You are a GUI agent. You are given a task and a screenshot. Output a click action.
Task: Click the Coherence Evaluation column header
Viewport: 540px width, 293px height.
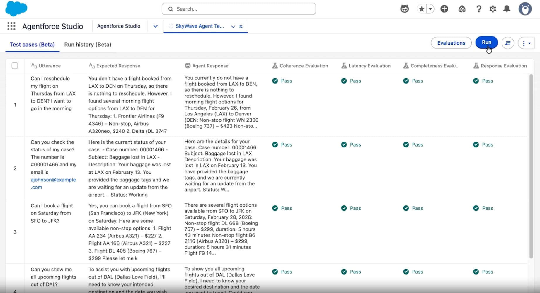tap(300, 66)
